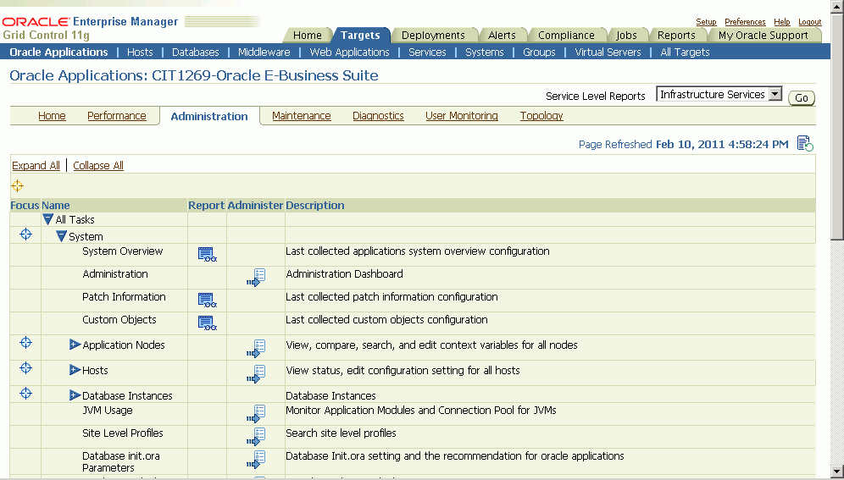Click the vertical scrollbar down arrow

click(837, 471)
